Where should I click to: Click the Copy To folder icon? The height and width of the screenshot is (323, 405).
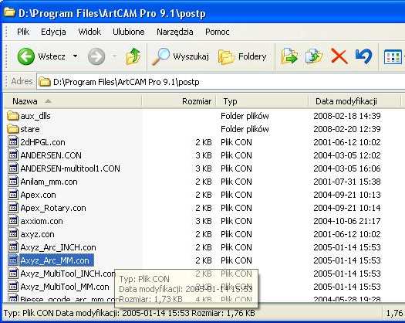point(314,56)
